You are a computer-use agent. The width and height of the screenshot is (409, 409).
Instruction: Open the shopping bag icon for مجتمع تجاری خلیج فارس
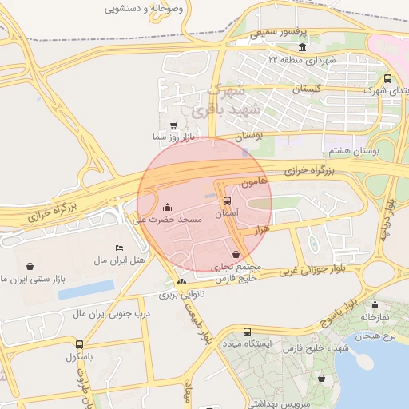236,255
